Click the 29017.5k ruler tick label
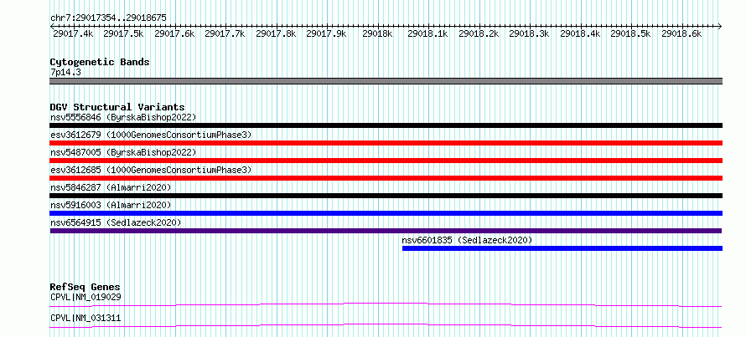746x337 pixels. pyautogui.click(x=123, y=33)
